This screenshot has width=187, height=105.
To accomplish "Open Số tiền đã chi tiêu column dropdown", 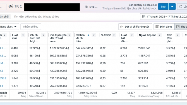I will pos(94,35).
